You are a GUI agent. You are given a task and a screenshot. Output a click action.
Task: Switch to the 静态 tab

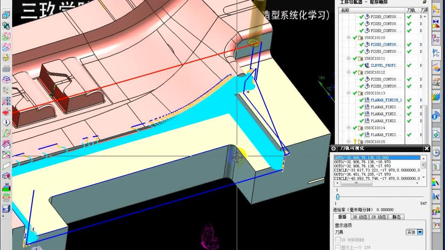point(396,217)
